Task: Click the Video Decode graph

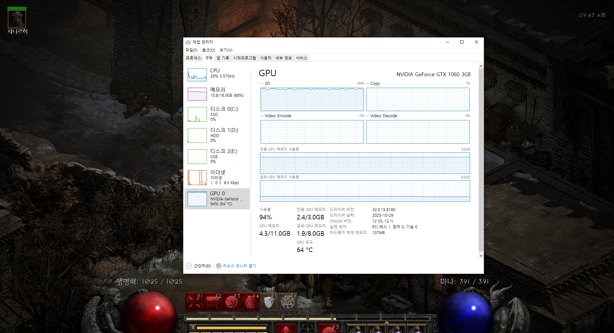Action: 418,132
